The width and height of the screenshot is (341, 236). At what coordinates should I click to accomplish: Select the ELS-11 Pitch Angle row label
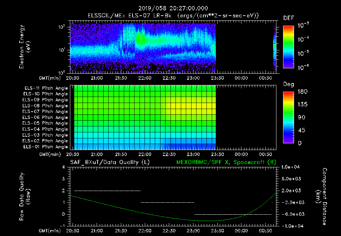(x=46, y=88)
